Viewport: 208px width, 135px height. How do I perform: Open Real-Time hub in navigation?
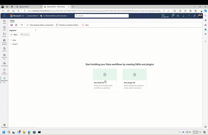coord(4,56)
